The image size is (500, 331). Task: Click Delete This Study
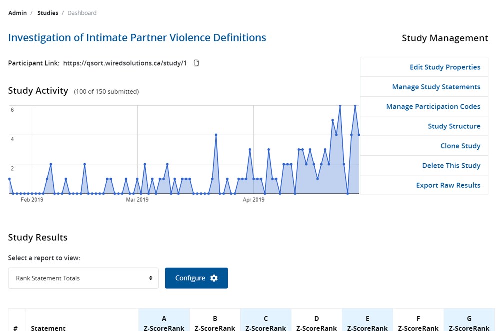click(451, 166)
